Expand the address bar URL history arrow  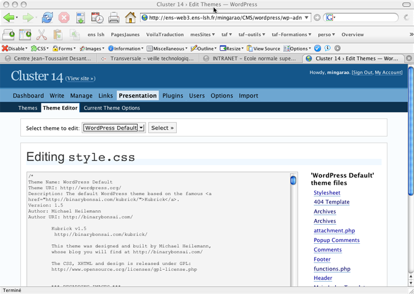pos(306,18)
